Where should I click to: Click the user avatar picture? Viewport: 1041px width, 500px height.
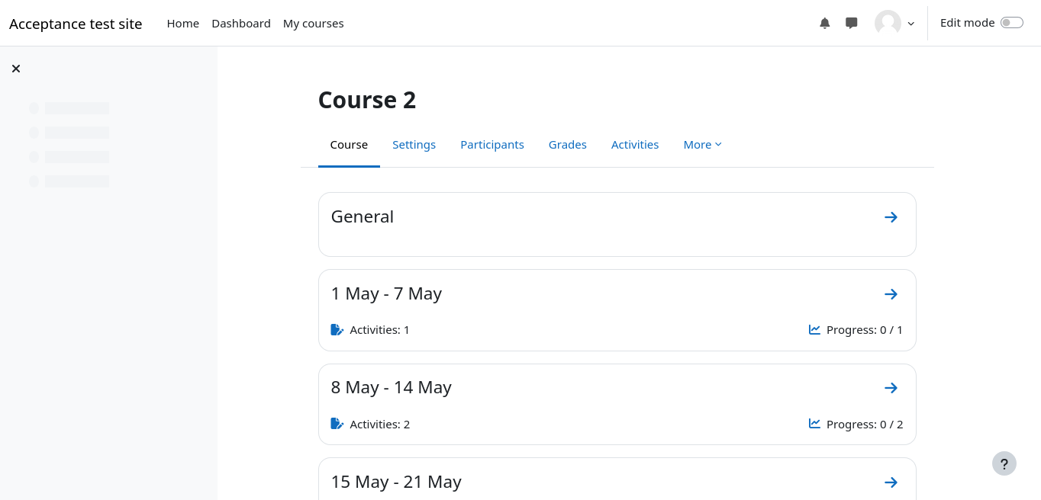coord(888,23)
